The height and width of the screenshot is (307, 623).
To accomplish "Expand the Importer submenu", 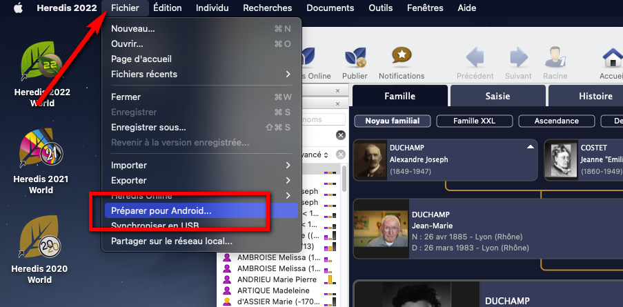I will pos(200,165).
